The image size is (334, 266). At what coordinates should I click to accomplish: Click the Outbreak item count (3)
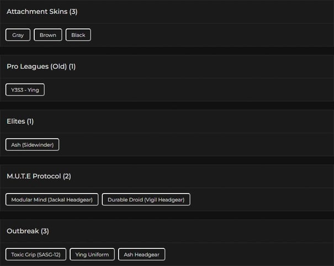[x=45, y=231]
